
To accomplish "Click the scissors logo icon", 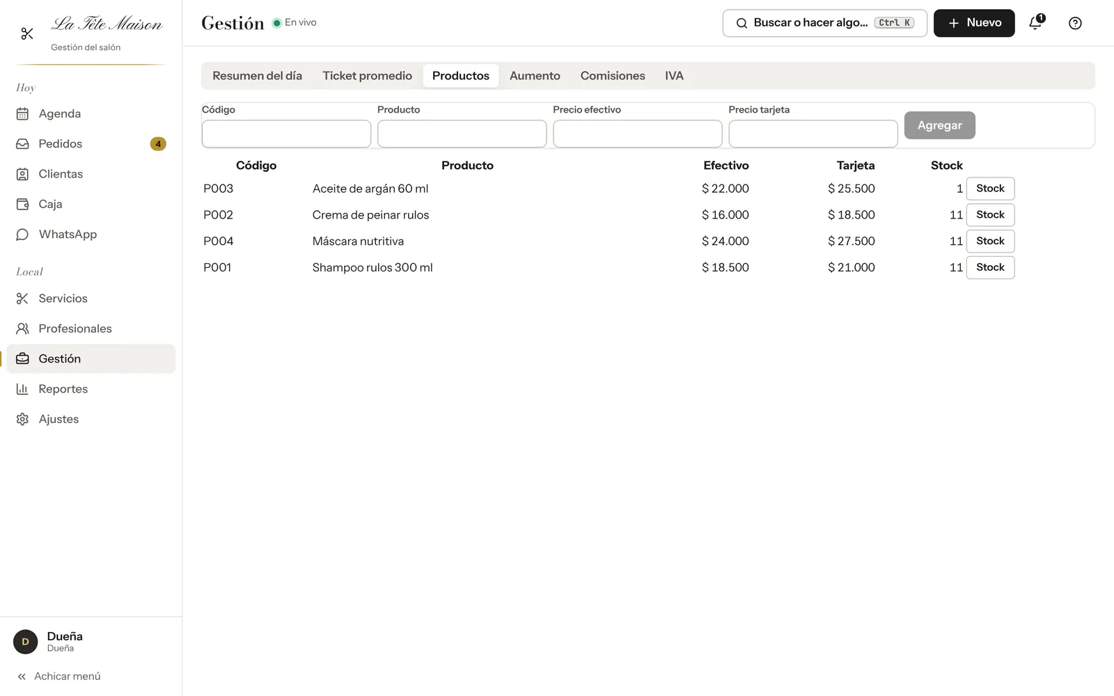I will (27, 33).
